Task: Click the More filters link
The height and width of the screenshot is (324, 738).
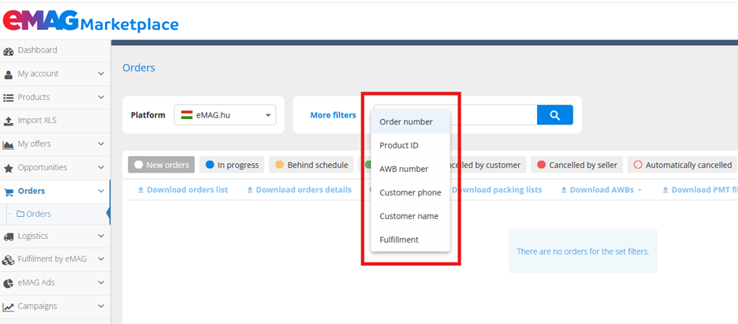Action: 333,115
